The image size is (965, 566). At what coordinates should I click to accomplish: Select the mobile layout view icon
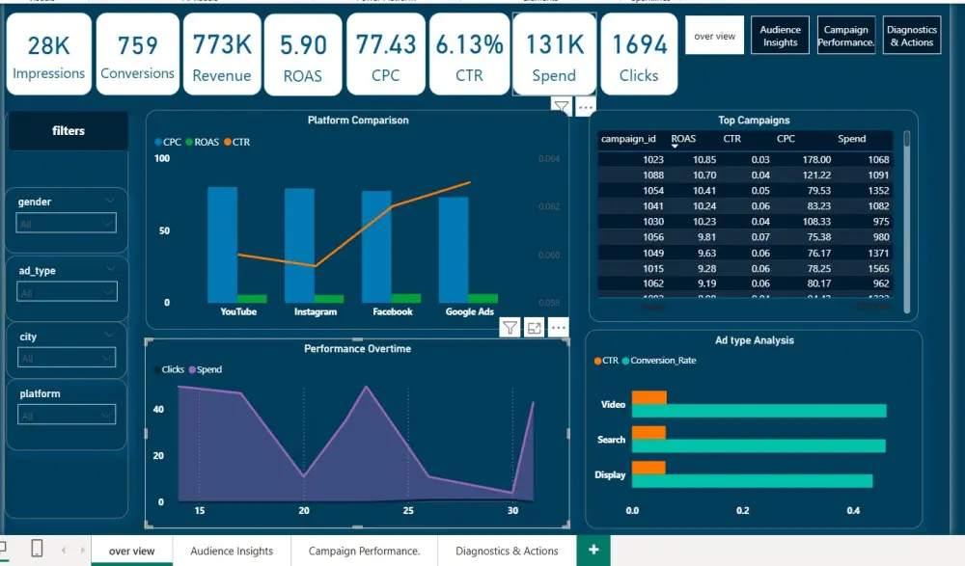point(37,550)
